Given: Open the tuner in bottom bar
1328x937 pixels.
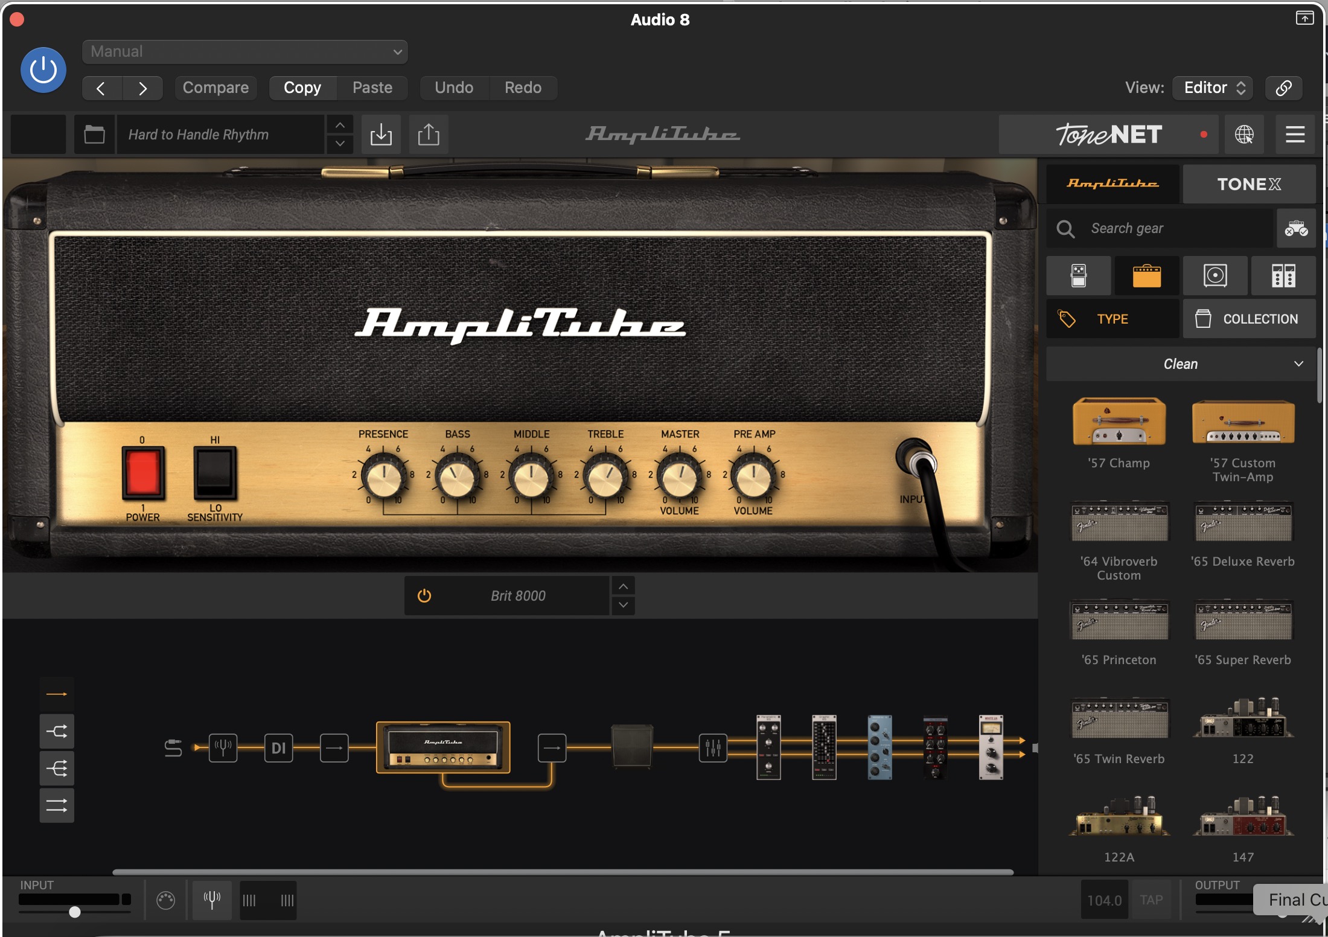Looking at the screenshot, I should (211, 900).
